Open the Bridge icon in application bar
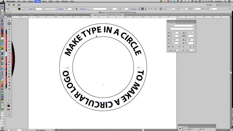This screenshot has height=131, width=233. [14, 5]
